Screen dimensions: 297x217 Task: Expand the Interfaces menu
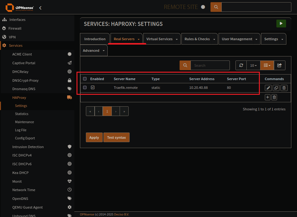tap(17, 20)
